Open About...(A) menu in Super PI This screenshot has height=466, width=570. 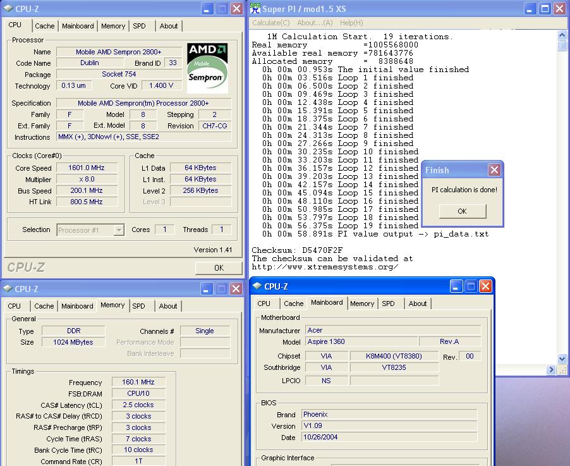315,23
